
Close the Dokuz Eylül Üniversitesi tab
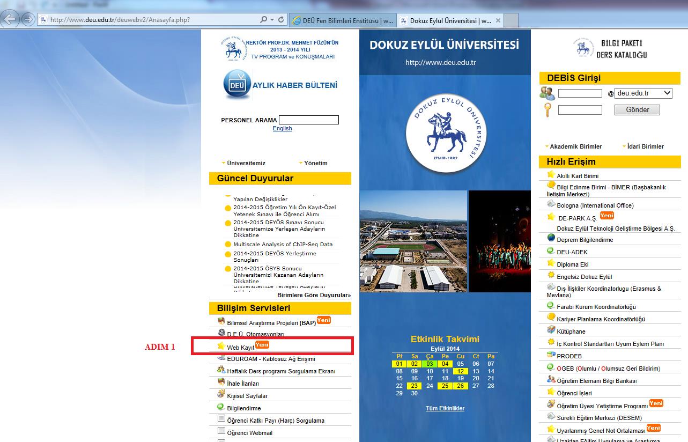coord(498,20)
